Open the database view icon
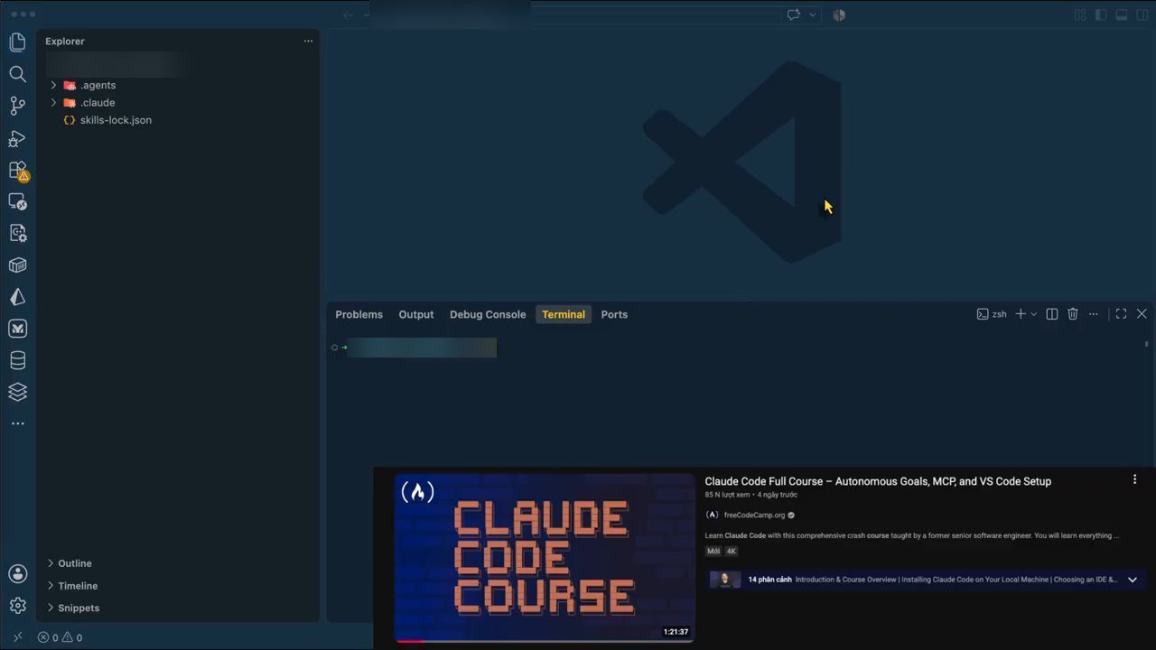Screen dimensions: 1156x650 point(17,360)
